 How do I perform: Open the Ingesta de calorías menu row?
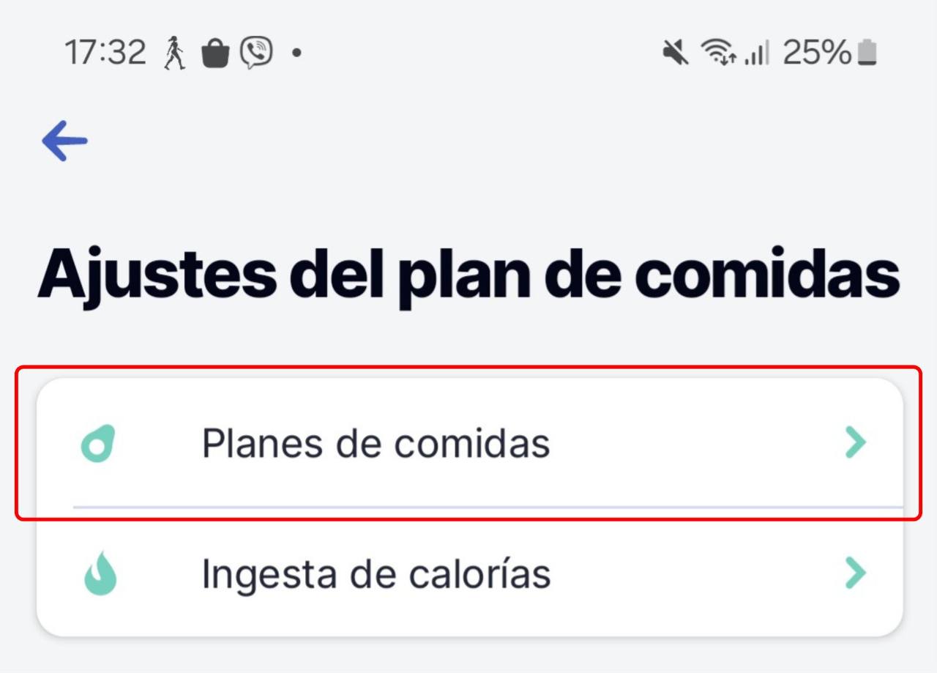[469, 572]
